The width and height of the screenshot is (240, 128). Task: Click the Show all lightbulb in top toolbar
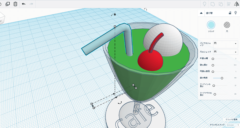coord(205,4)
